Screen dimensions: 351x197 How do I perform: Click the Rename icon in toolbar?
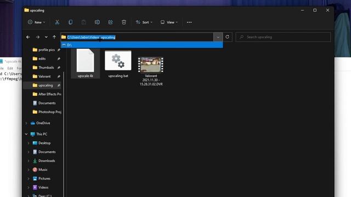click(97, 22)
